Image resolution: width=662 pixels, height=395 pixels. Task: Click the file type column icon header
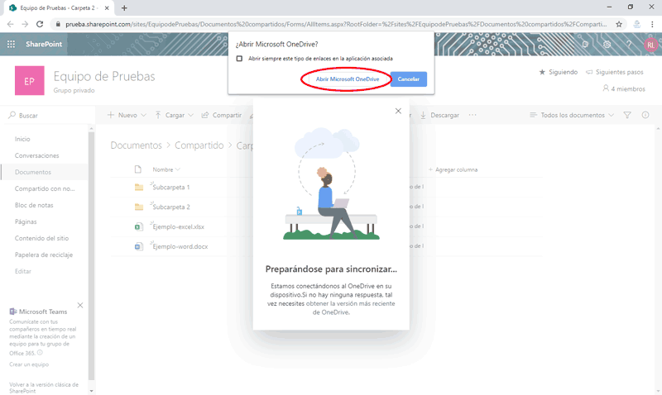(138, 169)
